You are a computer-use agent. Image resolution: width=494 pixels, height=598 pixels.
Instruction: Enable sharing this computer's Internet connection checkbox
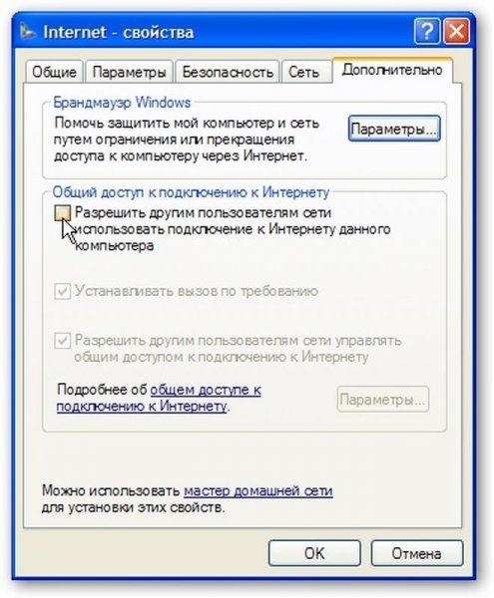point(63,213)
